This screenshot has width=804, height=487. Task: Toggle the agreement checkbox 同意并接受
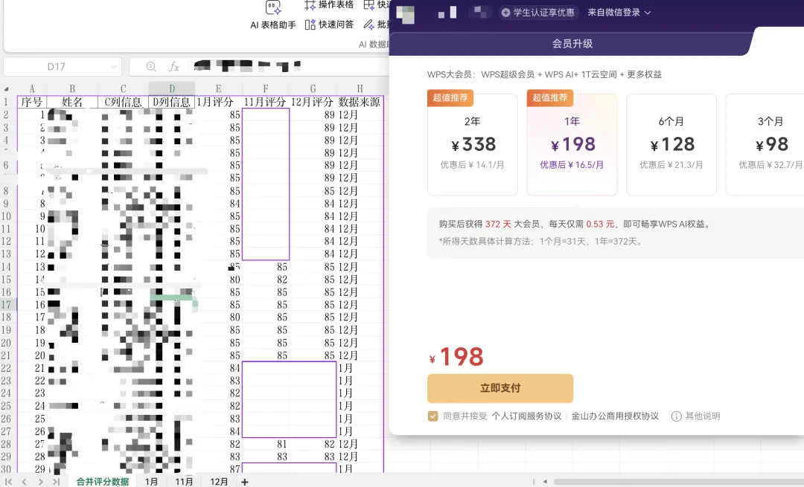tap(433, 416)
